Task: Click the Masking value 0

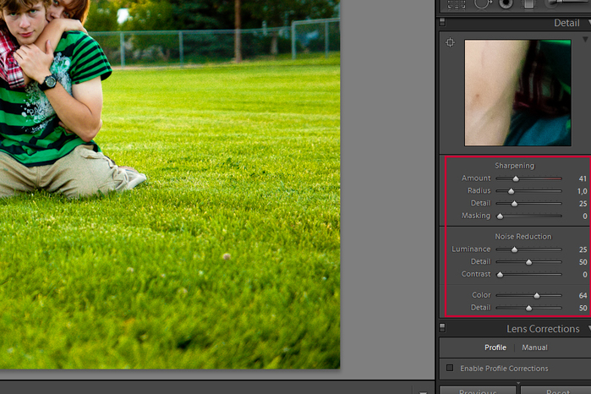Action: (x=584, y=216)
